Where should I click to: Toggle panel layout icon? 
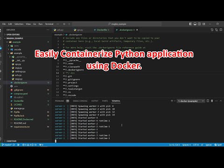point(195,24)
